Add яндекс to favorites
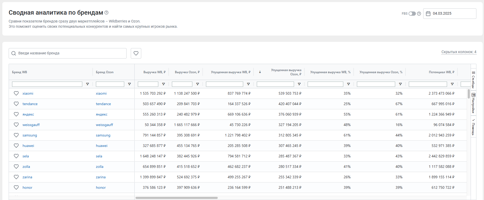Image resolution: width=484 pixels, height=200 pixels. [16, 114]
